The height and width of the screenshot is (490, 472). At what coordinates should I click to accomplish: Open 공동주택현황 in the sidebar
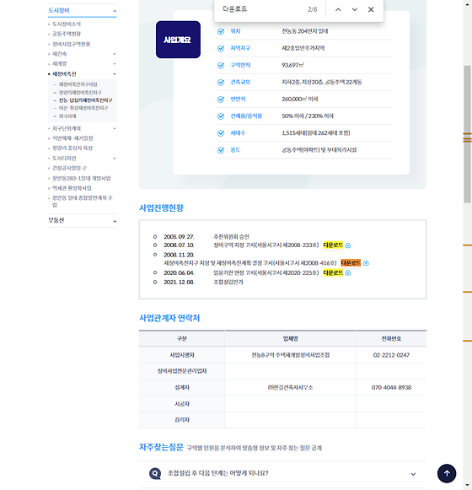click(67, 34)
